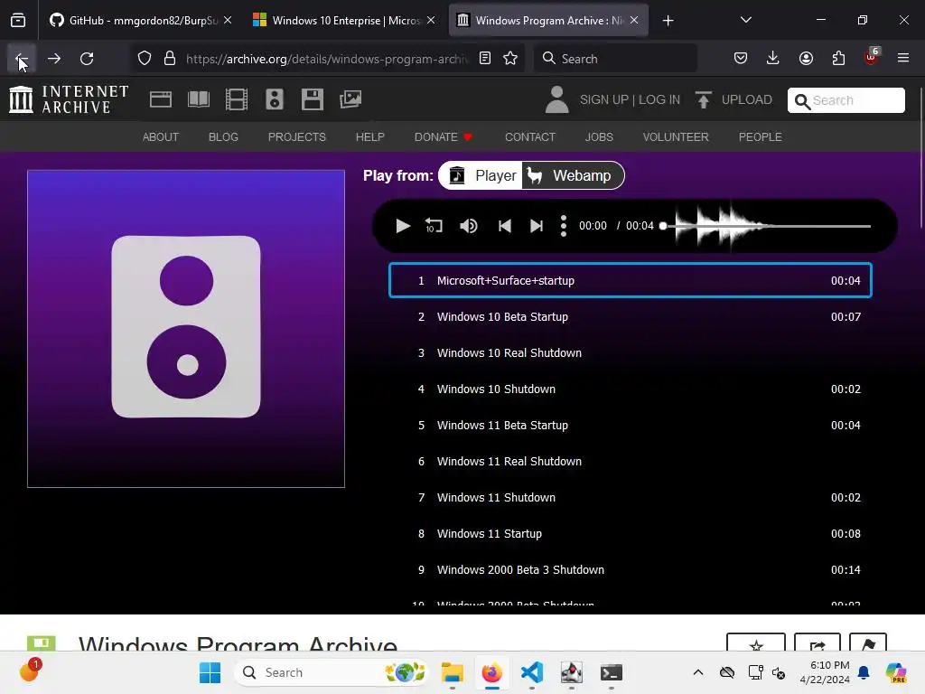Open the Texts book icon
This screenshot has height=694, width=925.
point(199,99)
